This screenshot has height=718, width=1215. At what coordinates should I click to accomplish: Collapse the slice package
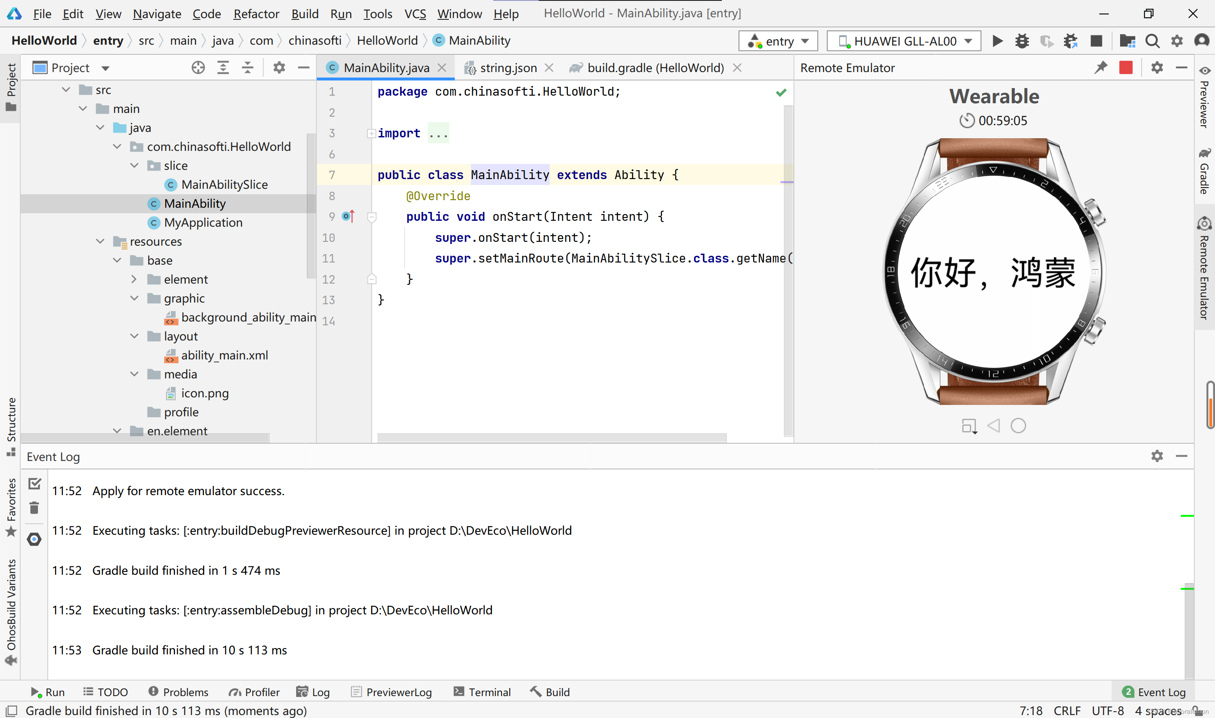pyautogui.click(x=135, y=166)
